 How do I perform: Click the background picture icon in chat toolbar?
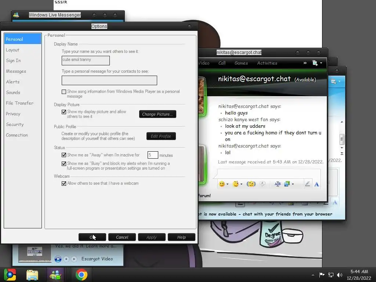click(287, 184)
